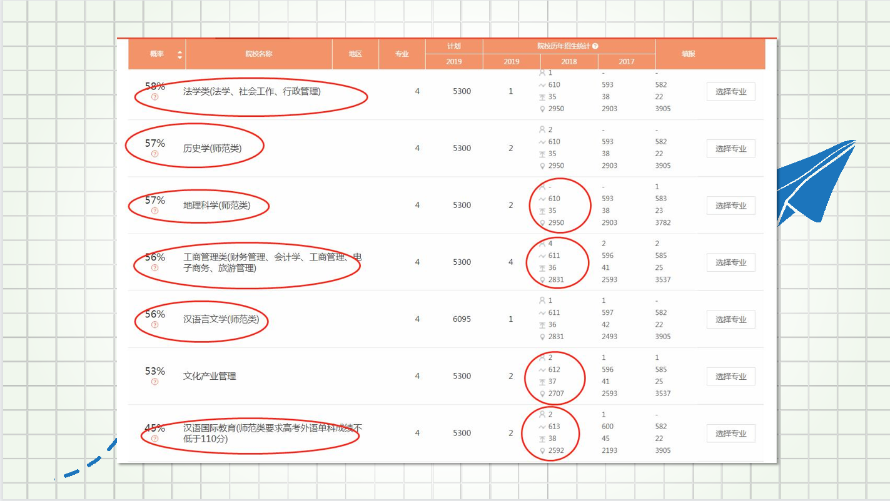Click the help icon under 53% for 文化产业管理
The image size is (890, 501).
coord(155,382)
